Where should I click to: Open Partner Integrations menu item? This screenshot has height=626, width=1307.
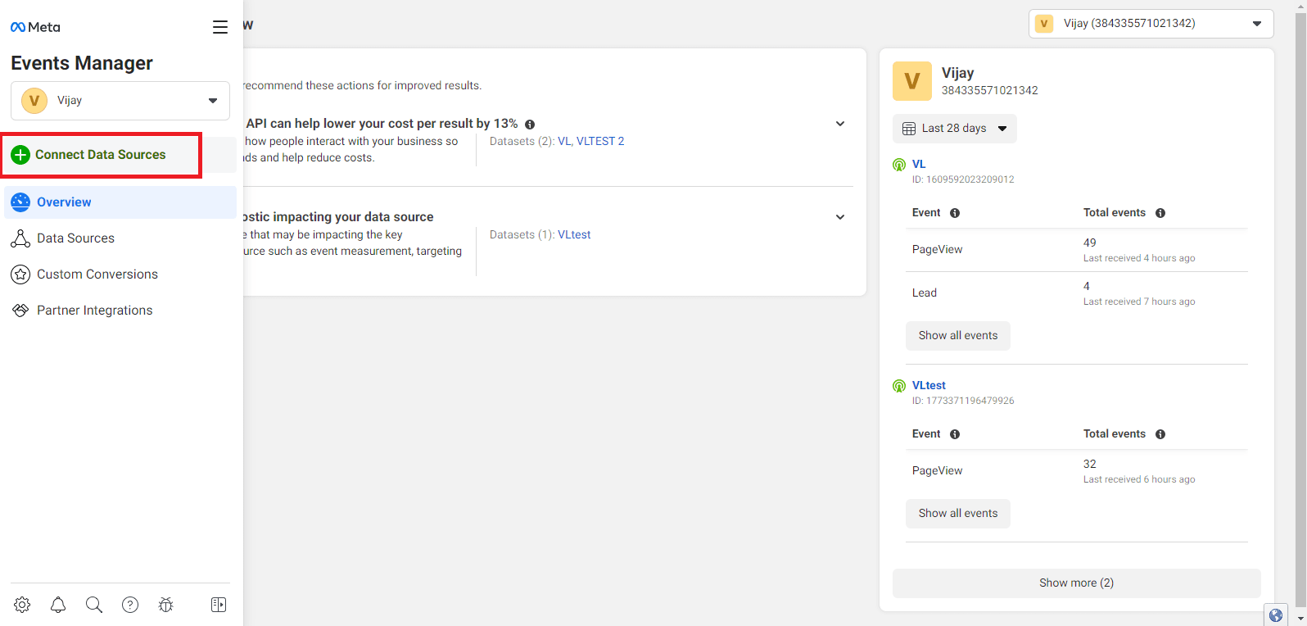(x=94, y=311)
